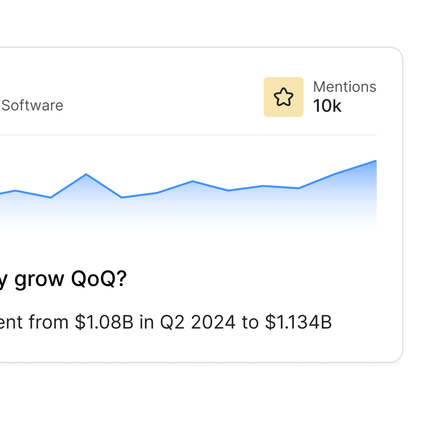431x423 pixels.
Task: Click the $1.08B figure in the summary
Action: (104, 322)
